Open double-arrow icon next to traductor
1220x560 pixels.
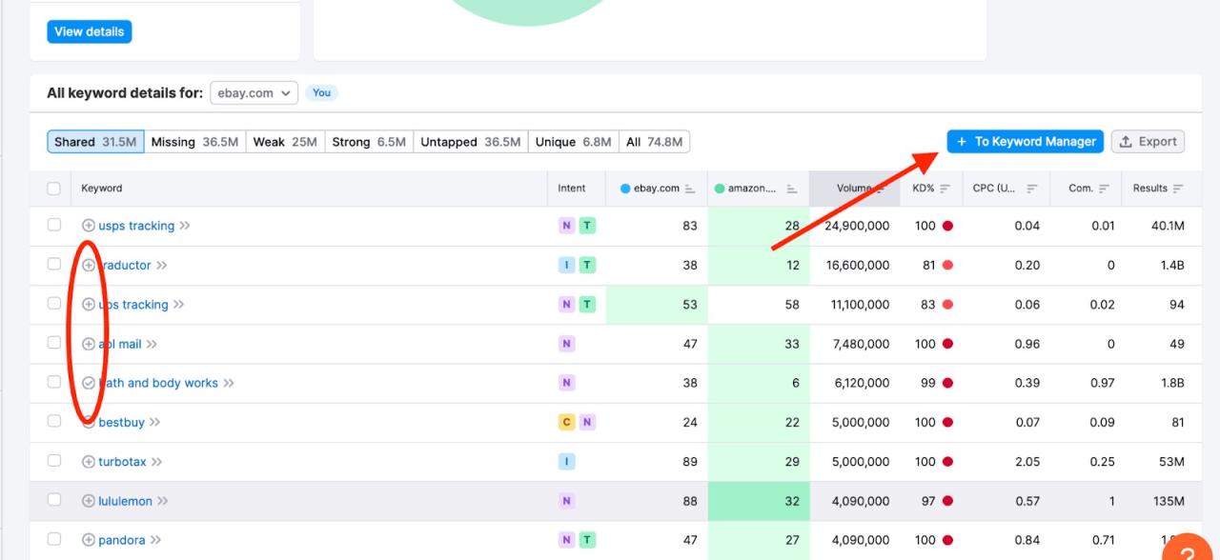[x=162, y=266]
